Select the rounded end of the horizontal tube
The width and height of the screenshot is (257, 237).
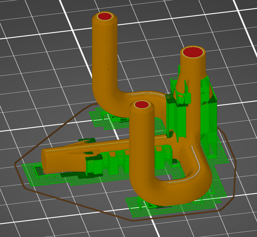coord(47,161)
